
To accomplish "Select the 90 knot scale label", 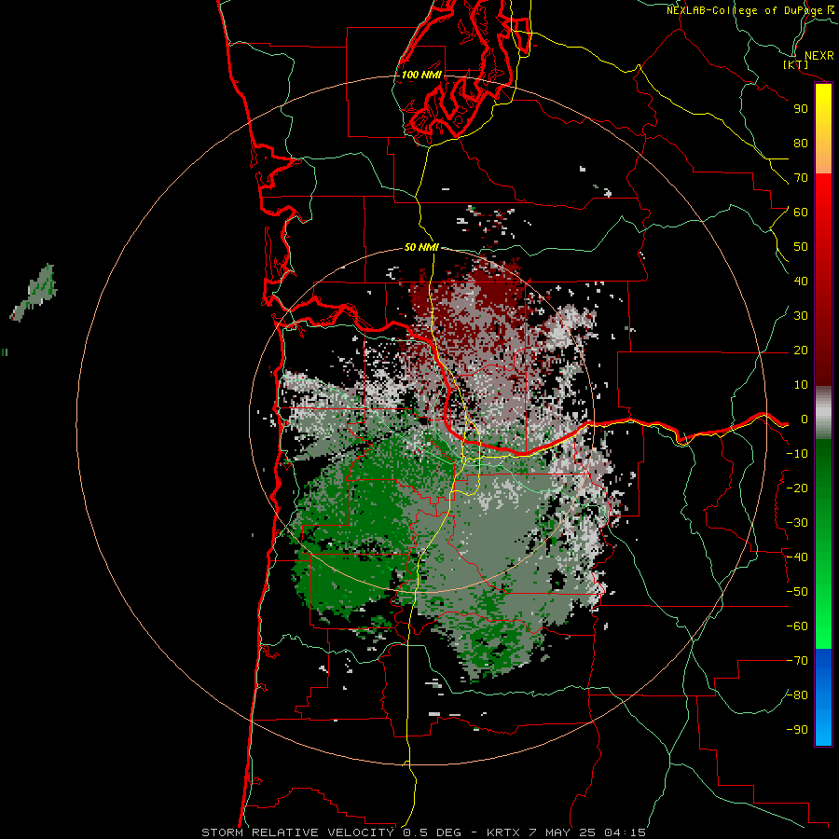I will tap(801, 109).
